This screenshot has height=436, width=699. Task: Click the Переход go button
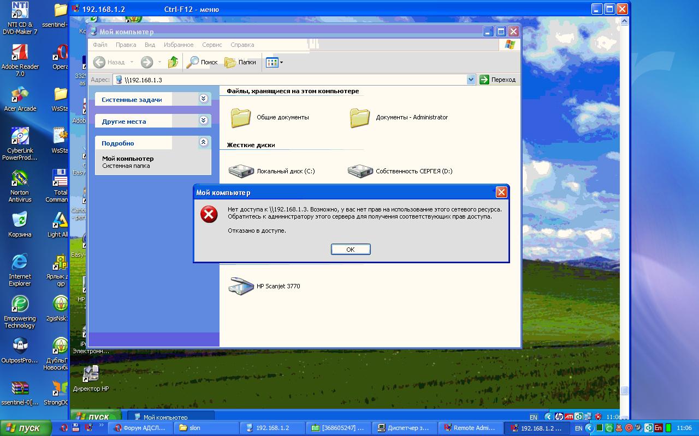(497, 80)
